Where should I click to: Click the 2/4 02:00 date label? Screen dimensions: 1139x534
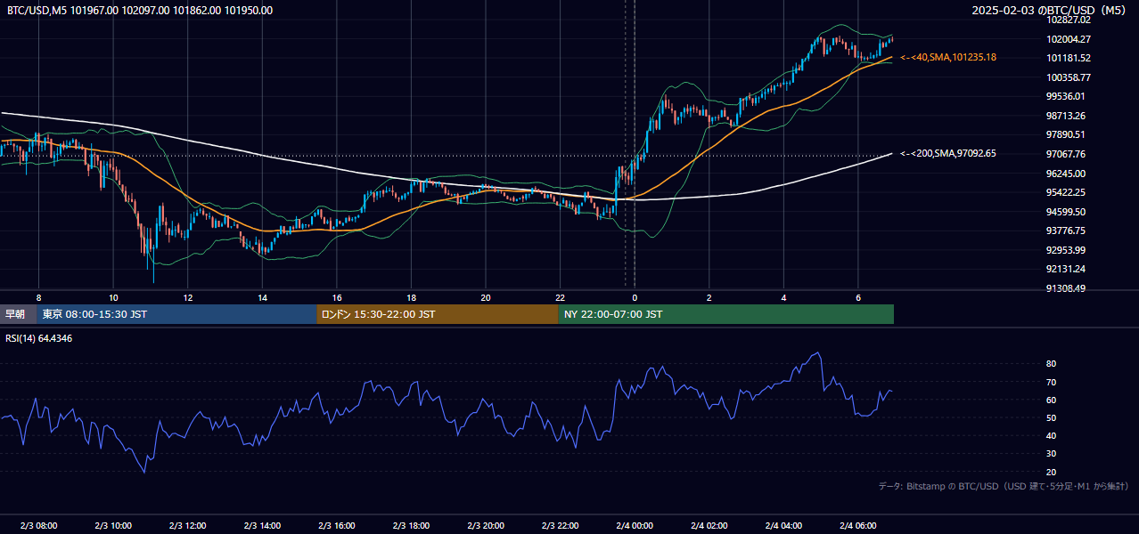pyautogui.click(x=709, y=525)
